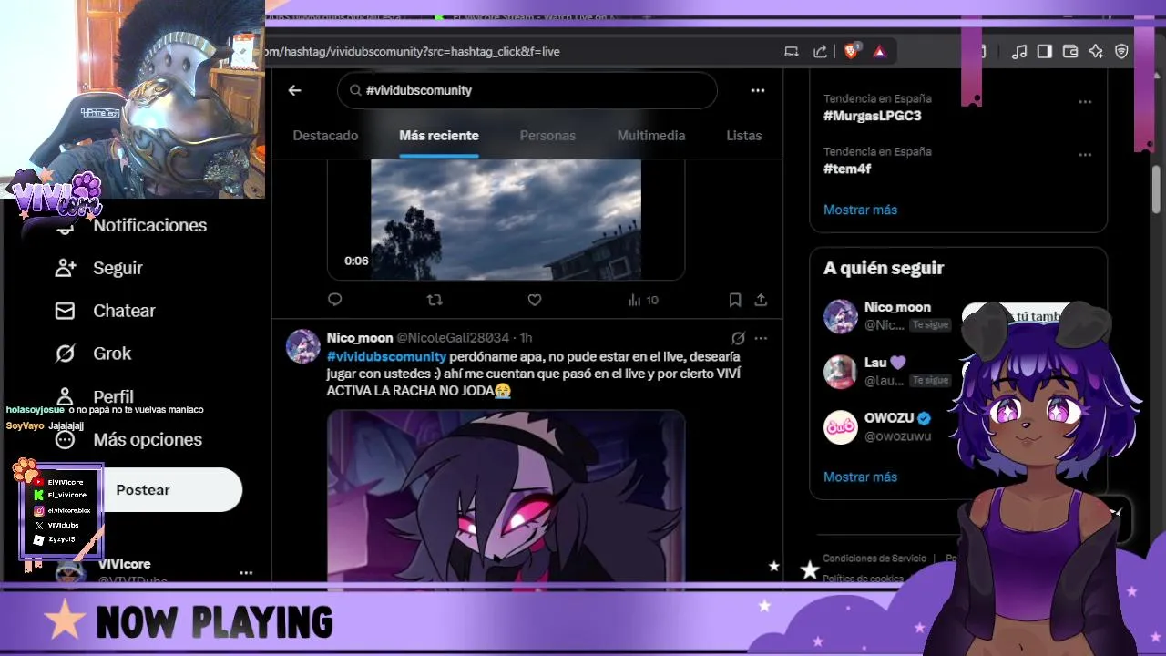View analytics showing 10 views
Screen dimensions: 1166x656
643,300
